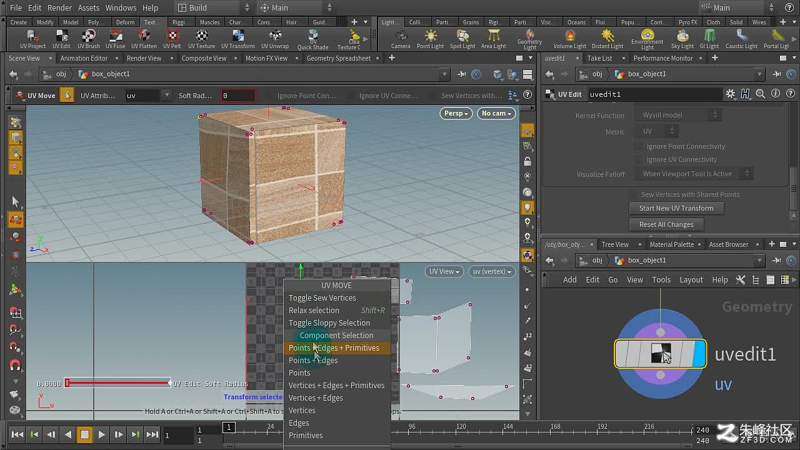Select Vertices + Edges menu entry
The width and height of the screenshot is (800, 450).
(337, 397)
